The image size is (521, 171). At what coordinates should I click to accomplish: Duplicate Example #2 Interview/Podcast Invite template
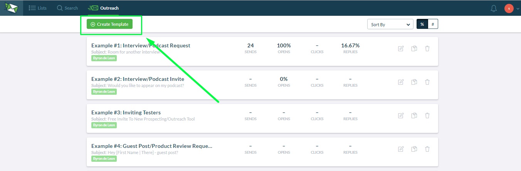414,82
